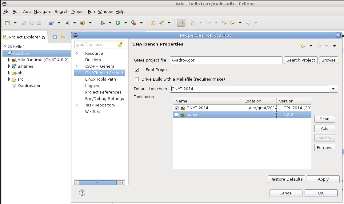
Task: Click the New wizard toolbar icon
Action: 7,23
